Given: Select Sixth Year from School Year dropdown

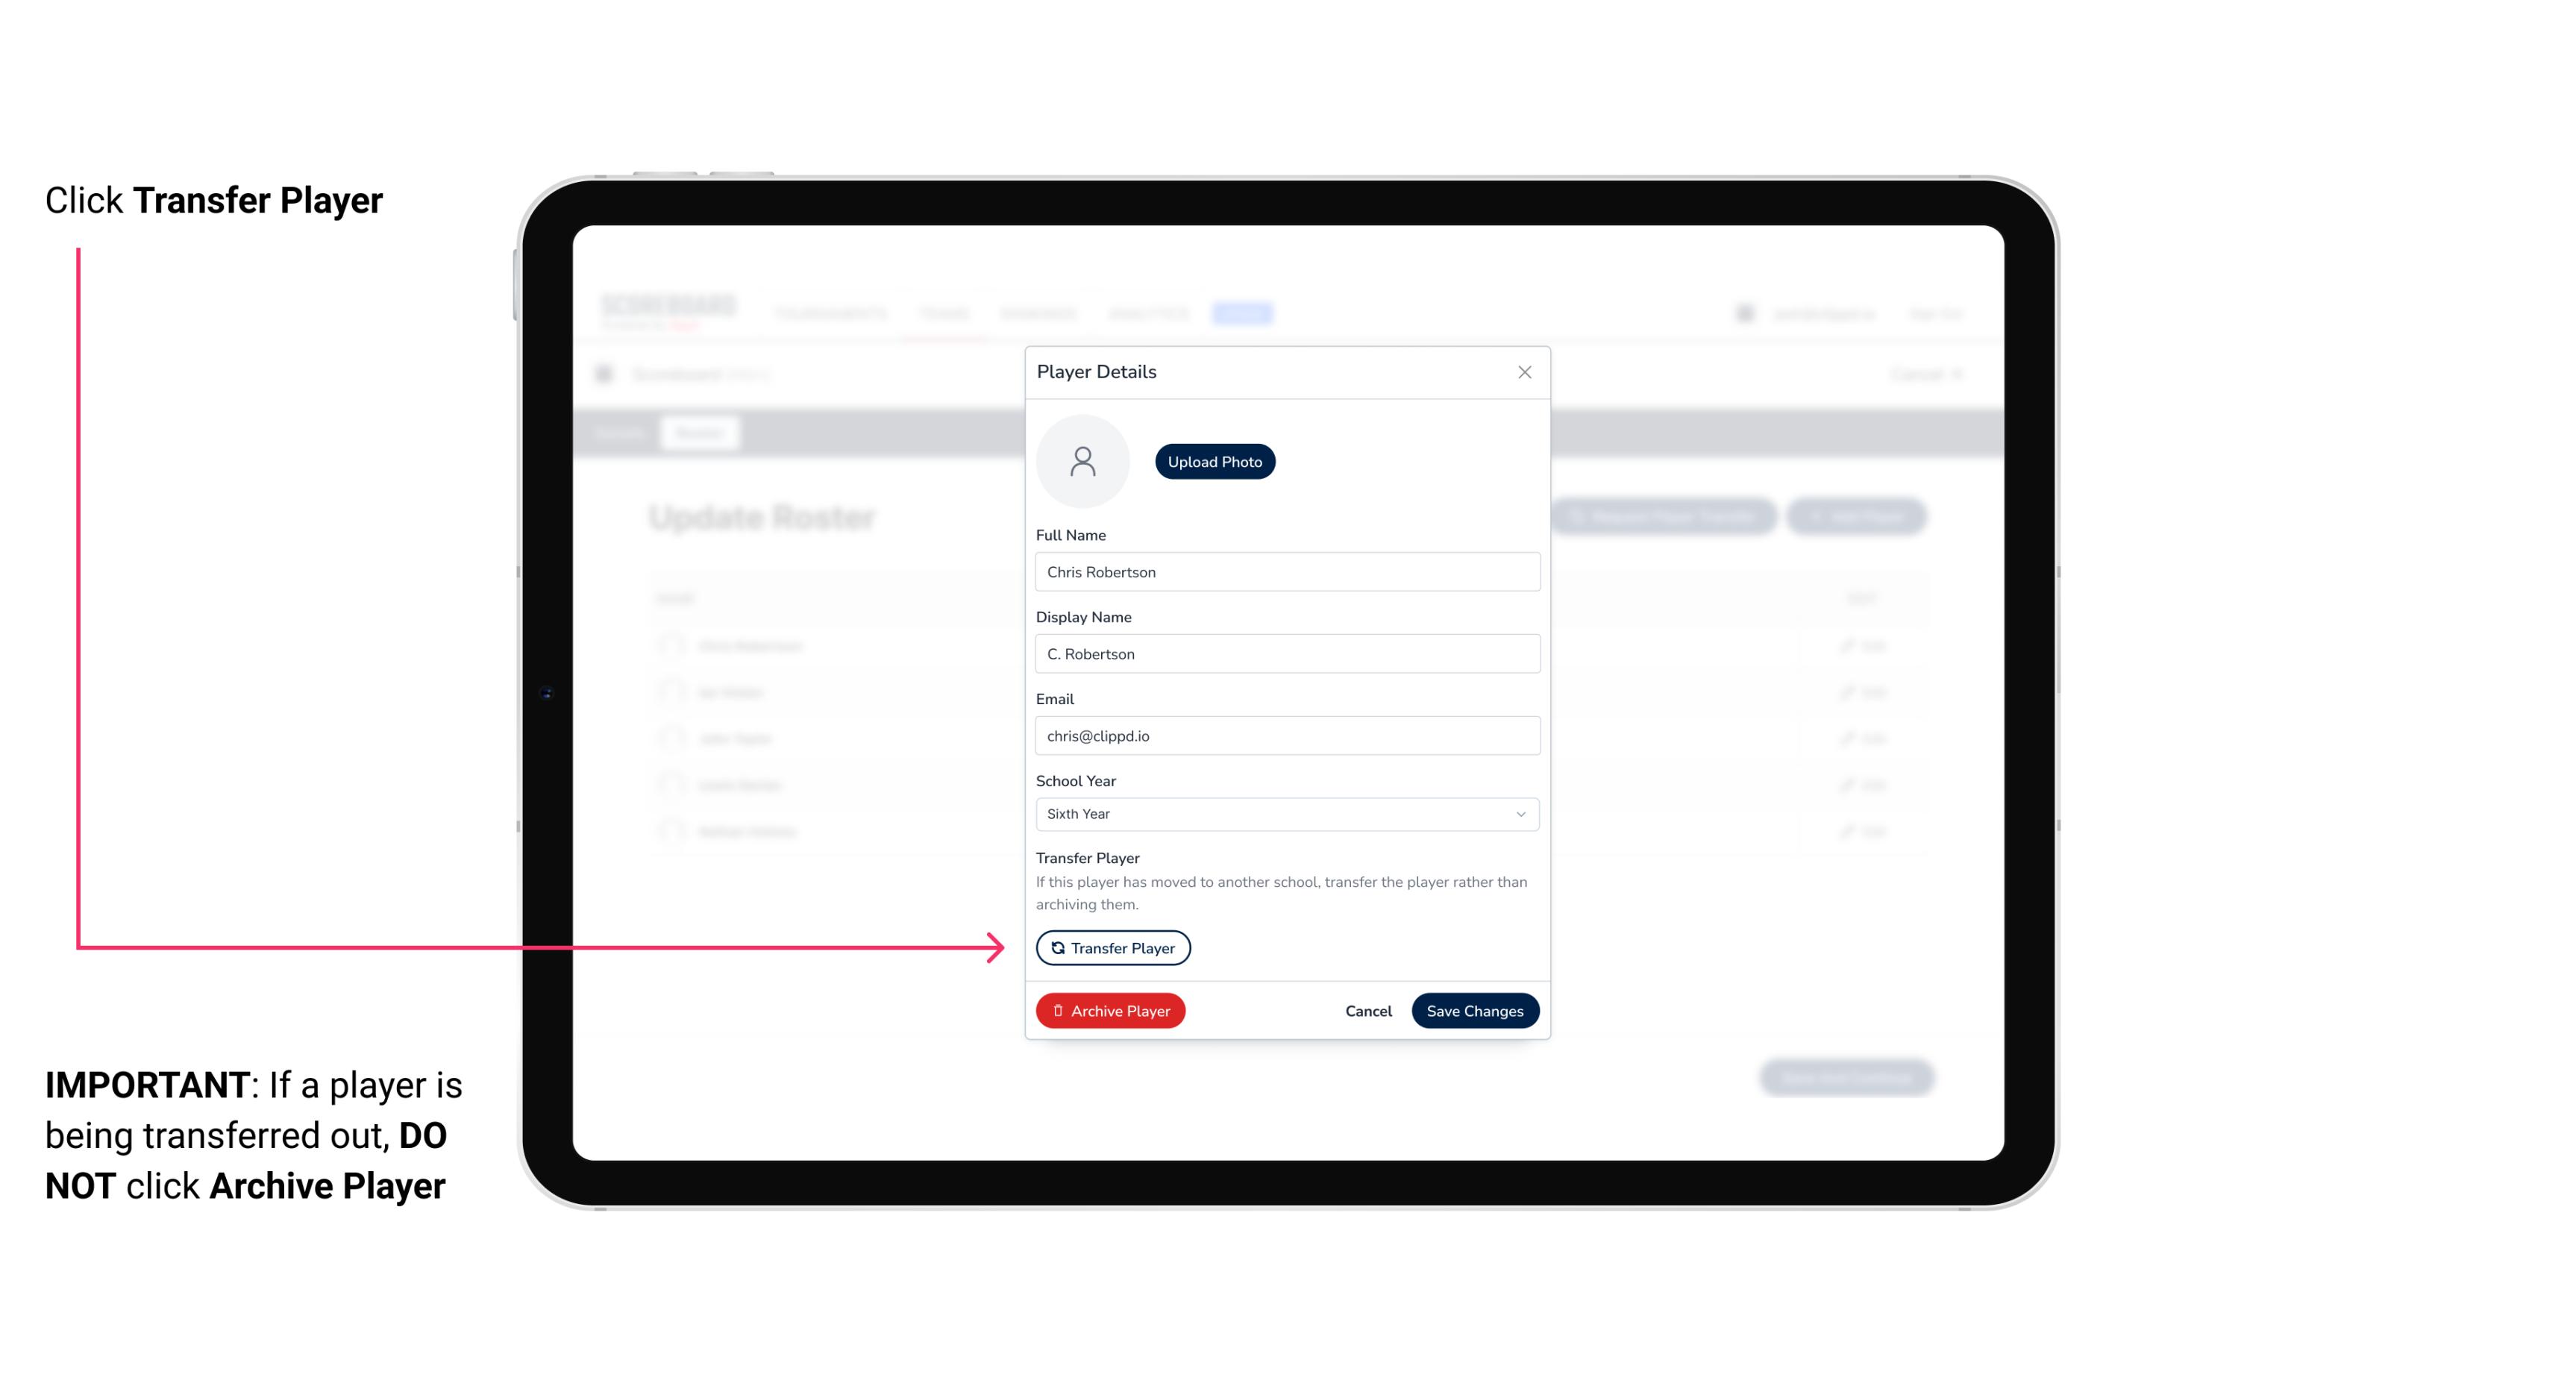Looking at the screenshot, I should click(x=1285, y=811).
